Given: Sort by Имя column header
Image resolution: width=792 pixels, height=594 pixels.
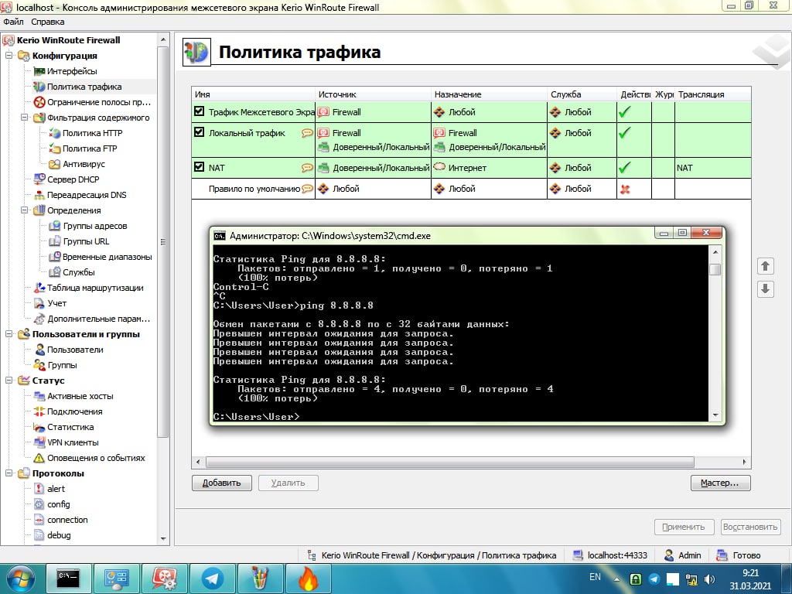Looking at the screenshot, I should (253, 94).
